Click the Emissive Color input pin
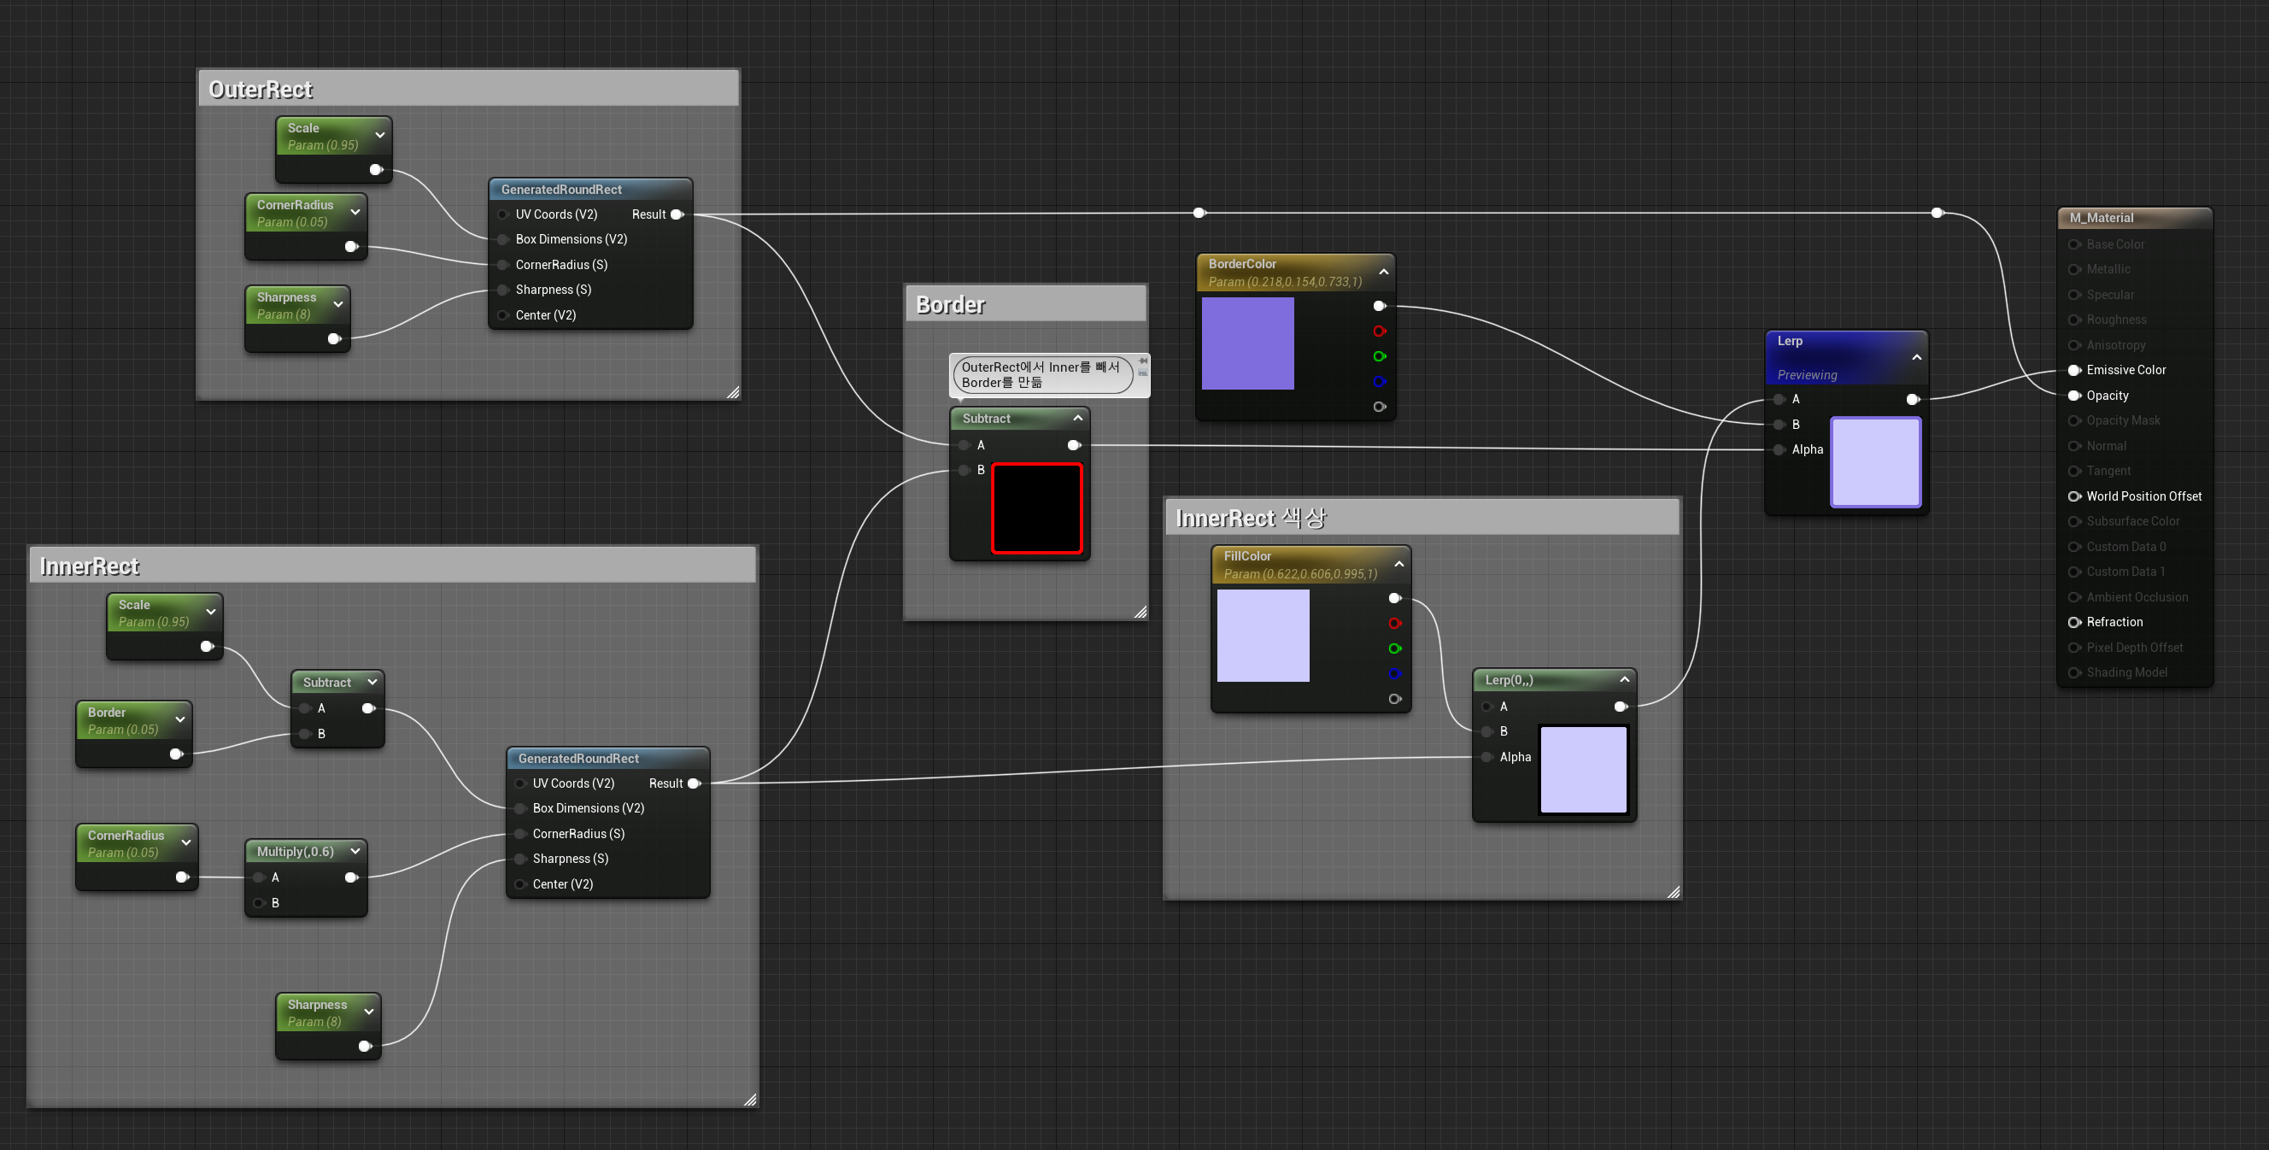Screen dimensions: 2269x1150 tap(2074, 370)
